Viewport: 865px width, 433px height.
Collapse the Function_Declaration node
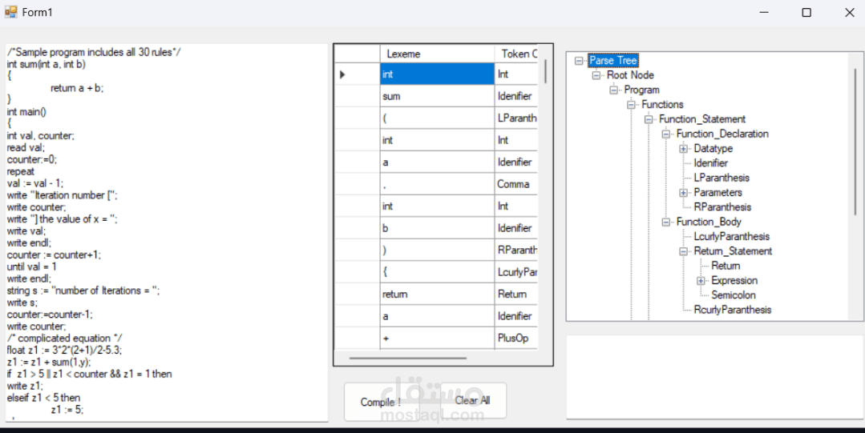[666, 134]
